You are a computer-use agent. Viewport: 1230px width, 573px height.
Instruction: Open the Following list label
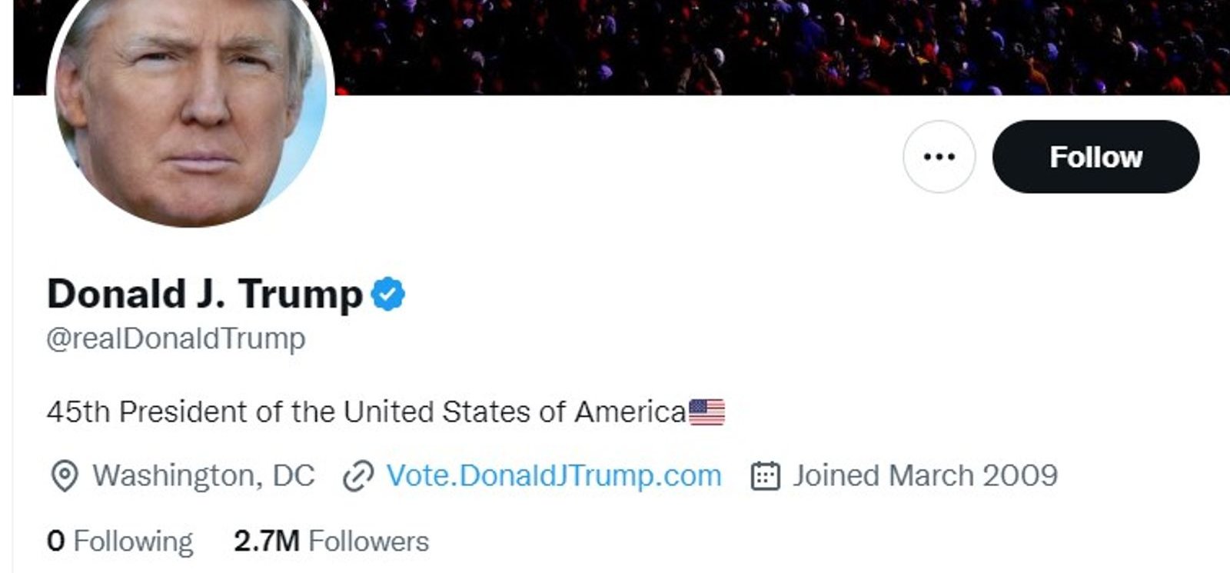pos(133,541)
